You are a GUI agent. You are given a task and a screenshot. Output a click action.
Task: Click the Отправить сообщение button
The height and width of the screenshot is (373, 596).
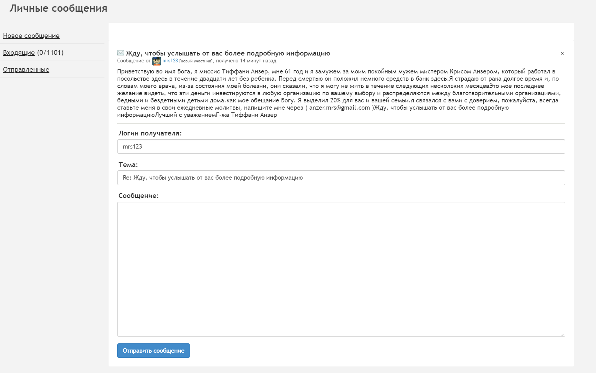coord(153,351)
